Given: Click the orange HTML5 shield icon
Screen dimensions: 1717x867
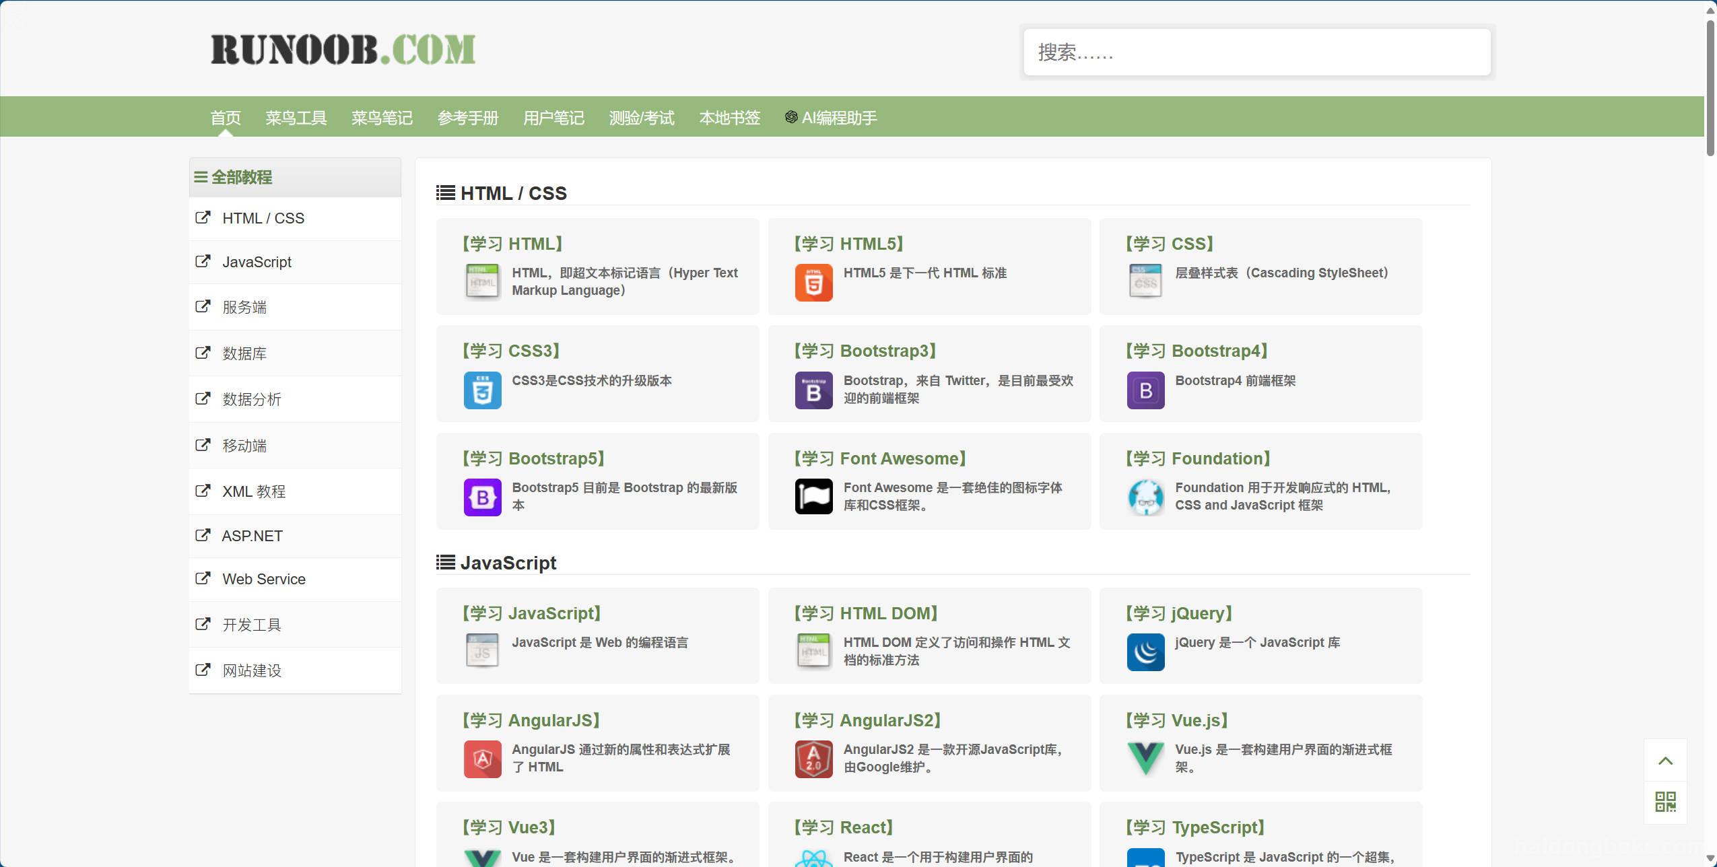Looking at the screenshot, I should [x=813, y=282].
